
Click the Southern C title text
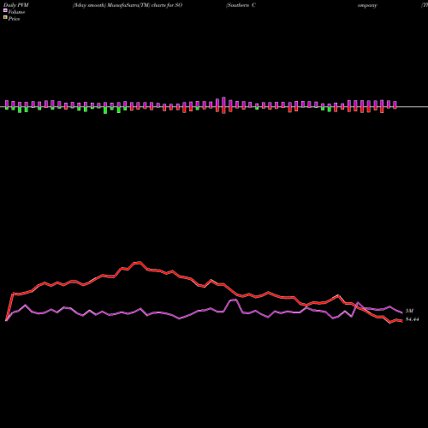point(241,5)
